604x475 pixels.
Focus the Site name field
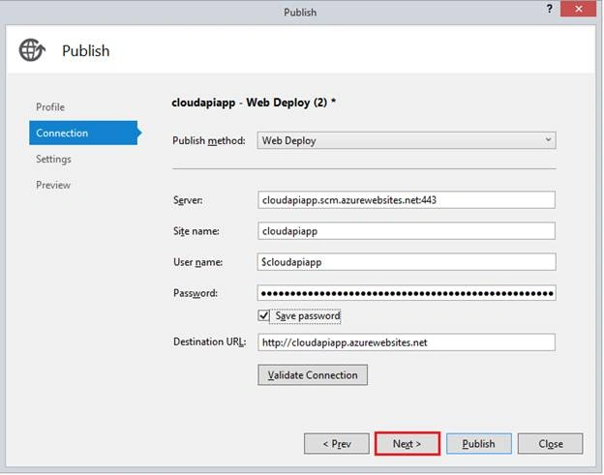point(407,231)
